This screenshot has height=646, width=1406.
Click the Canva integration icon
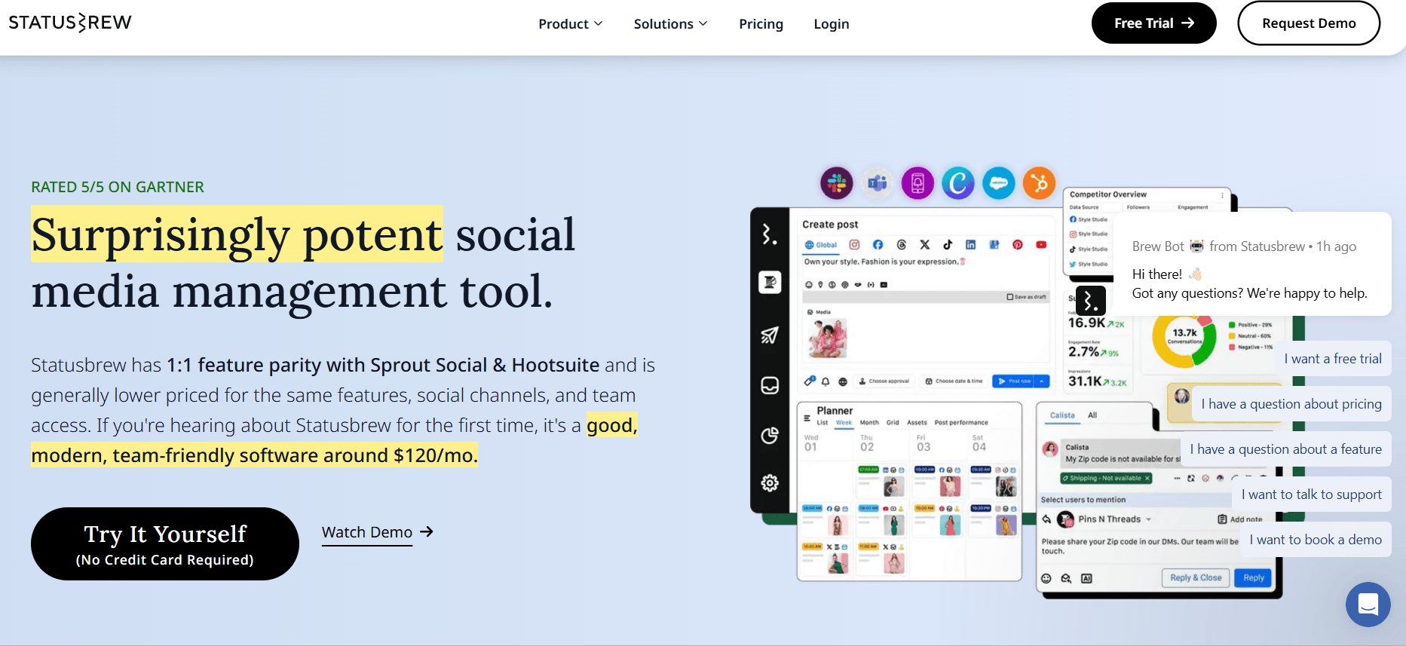coord(958,183)
